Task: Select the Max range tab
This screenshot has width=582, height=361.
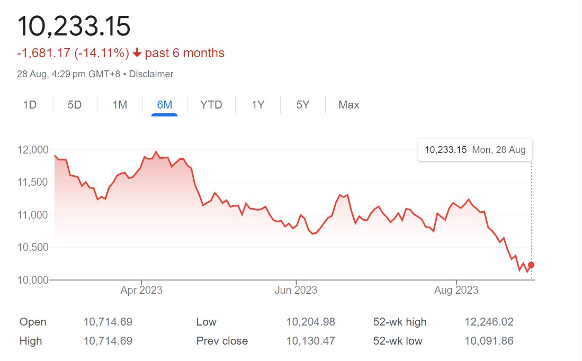Action: (x=348, y=105)
